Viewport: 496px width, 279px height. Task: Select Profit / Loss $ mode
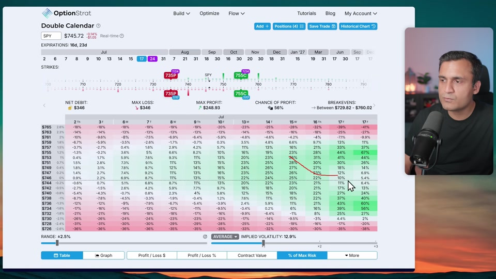pyautogui.click(x=152, y=255)
